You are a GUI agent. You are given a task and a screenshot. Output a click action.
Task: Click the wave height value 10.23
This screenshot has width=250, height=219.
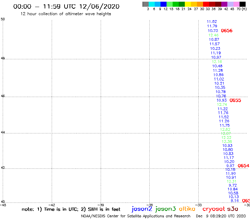tap(215, 49)
